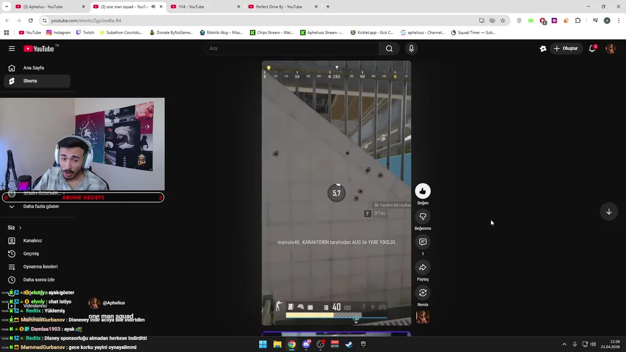
Task: Open the Extensions puzzle menu
Action: pos(578,21)
